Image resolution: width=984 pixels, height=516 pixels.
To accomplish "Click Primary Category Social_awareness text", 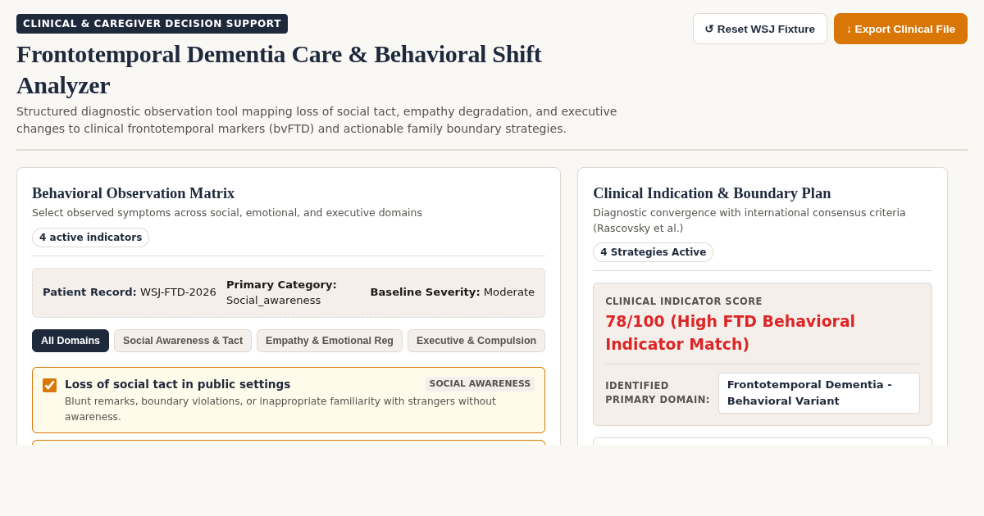I will coord(281,292).
